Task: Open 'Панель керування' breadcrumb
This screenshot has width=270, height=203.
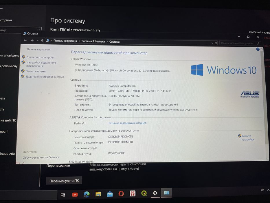Action: (65, 41)
